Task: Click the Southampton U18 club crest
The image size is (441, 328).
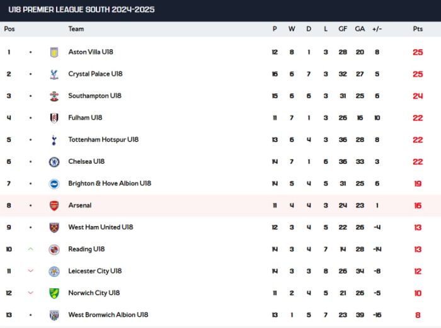Action: [54, 96]
